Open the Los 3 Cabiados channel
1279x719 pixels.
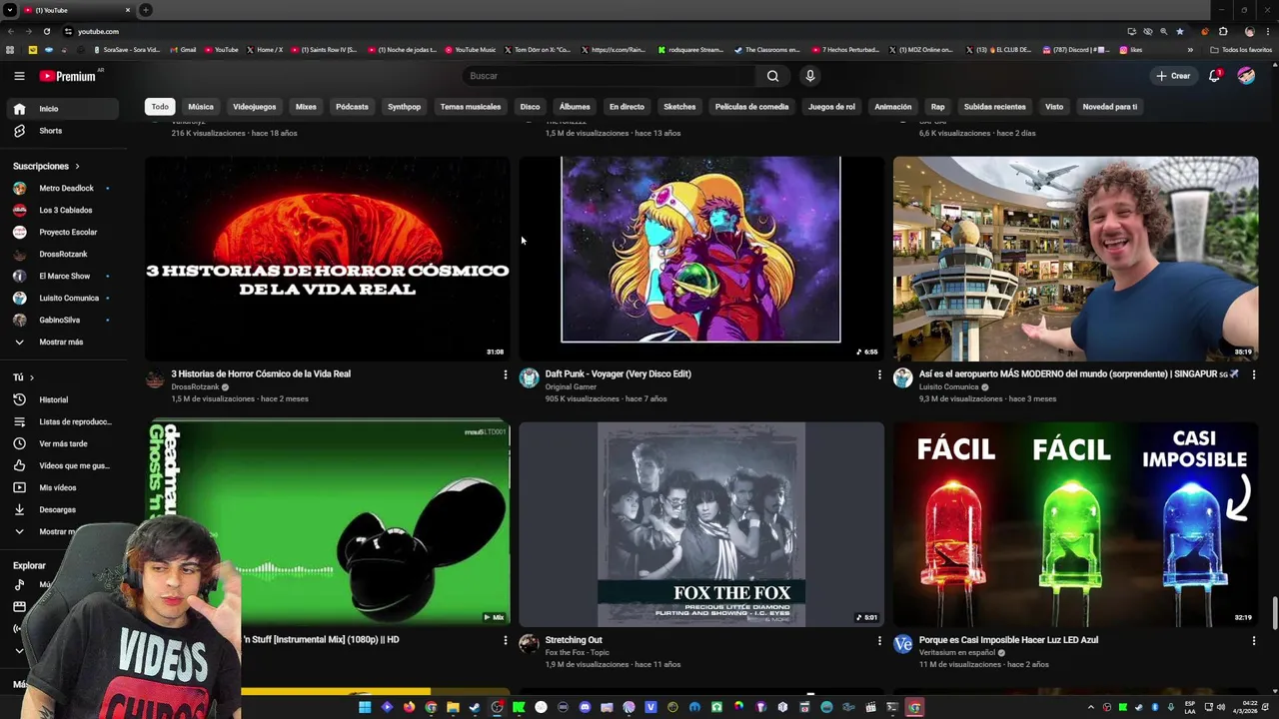coord(63,210)
